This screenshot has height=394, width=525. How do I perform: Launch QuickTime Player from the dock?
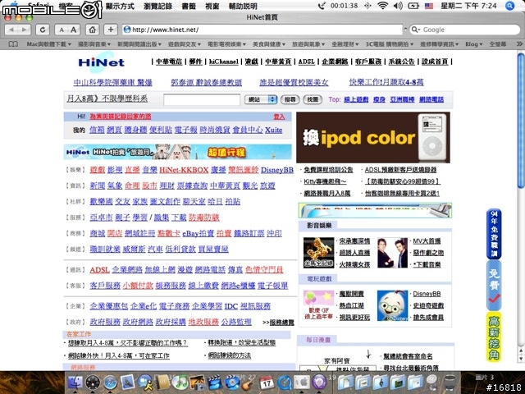click(285, 383)
